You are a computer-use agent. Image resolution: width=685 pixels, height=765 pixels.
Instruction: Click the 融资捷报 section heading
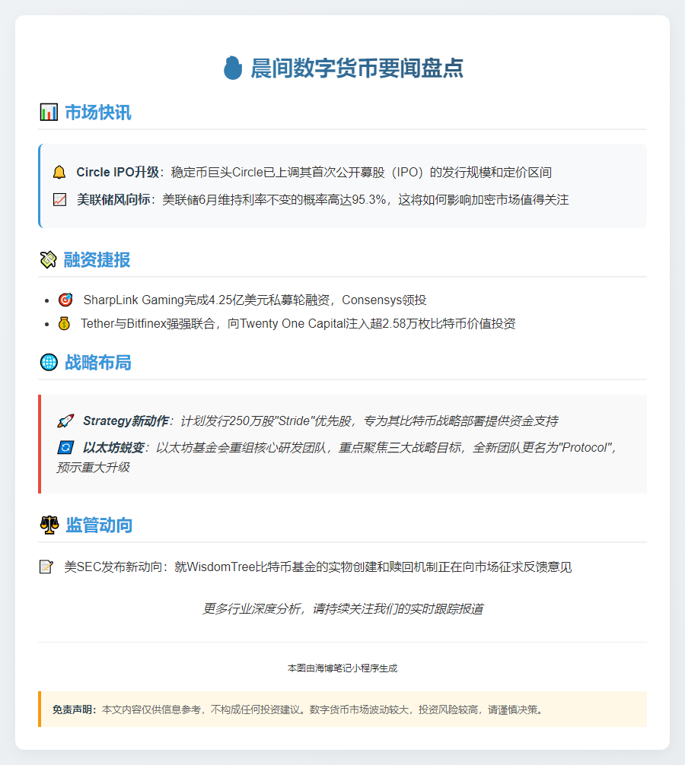coord(97,259)
